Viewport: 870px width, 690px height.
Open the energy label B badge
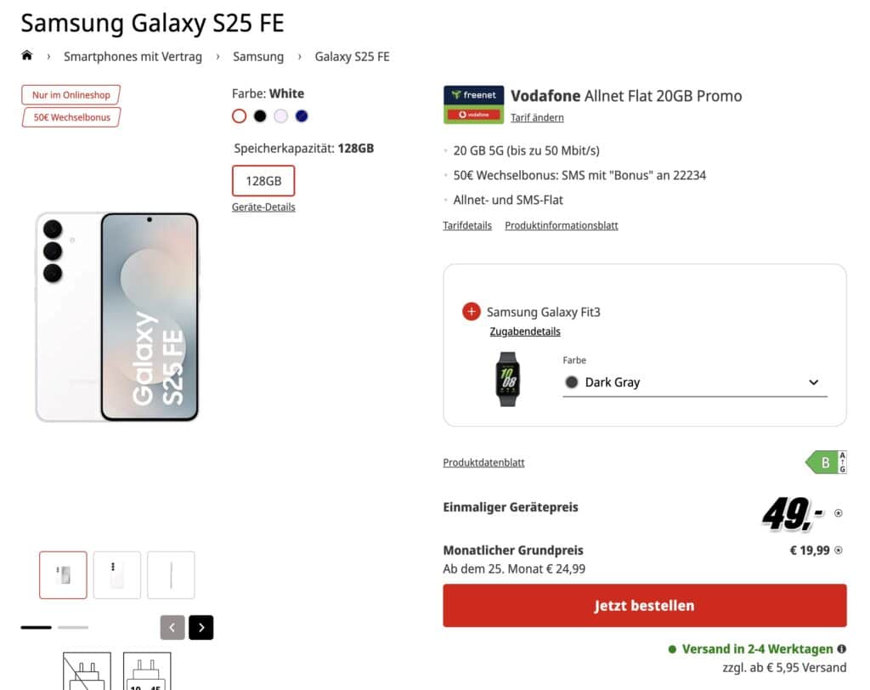click(825, 463)
